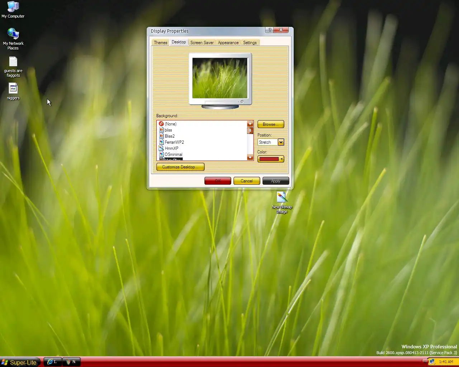Click the file icon next to FerrariWP2
Image resolution: width=459 pixels, height=367 pixels.
coord(161,142)
